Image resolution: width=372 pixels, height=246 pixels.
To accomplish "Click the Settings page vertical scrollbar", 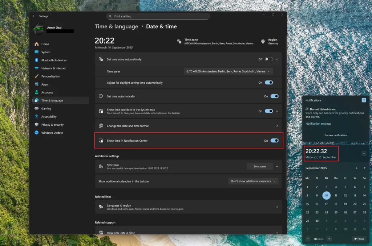I will pos(286,117).
